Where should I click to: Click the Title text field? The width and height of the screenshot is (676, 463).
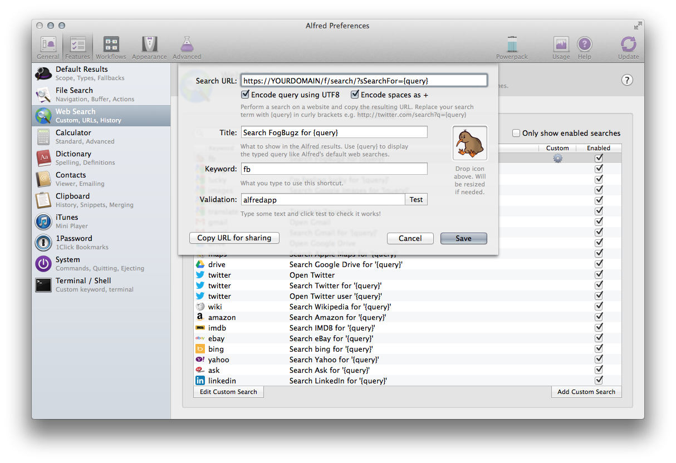[x=334, y=132]
